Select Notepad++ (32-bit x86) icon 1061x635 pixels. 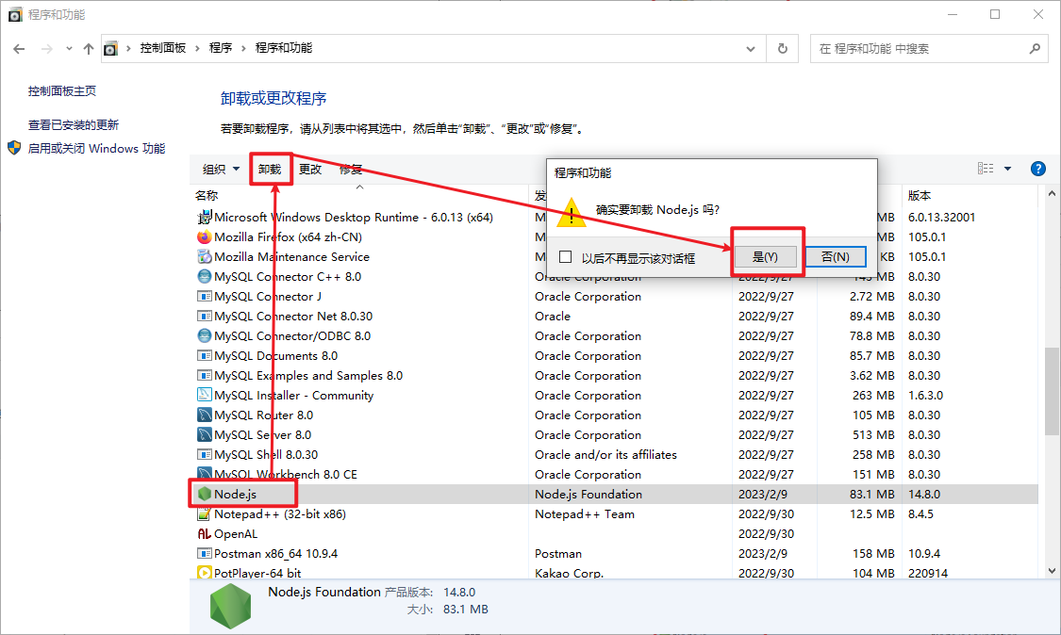(x=204, y=514)
